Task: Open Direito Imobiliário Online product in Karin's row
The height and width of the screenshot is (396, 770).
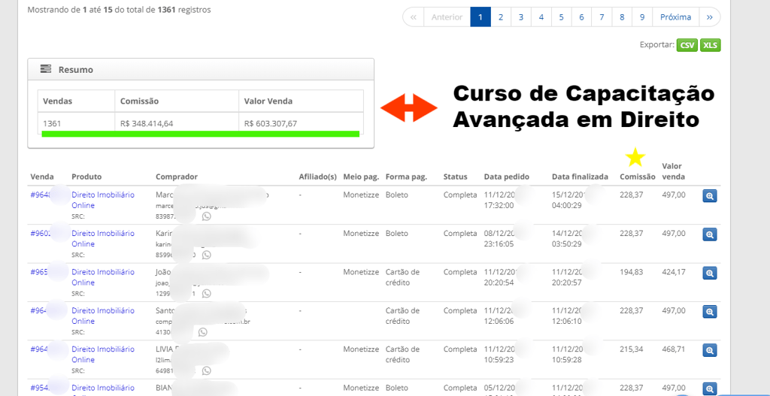Action: 102,238
